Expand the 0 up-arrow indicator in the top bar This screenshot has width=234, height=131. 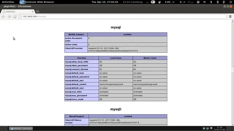182,2
